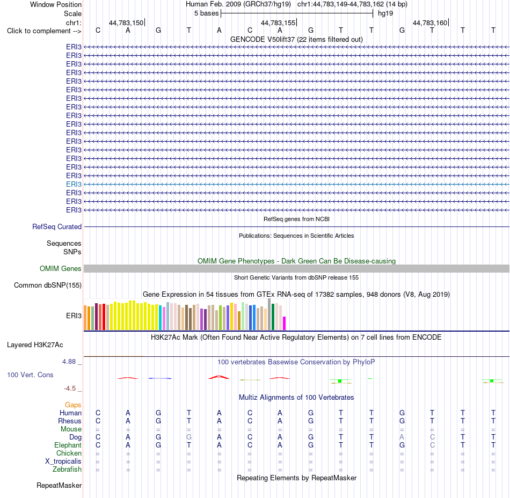Click the Mouse alignment row label
Screen dimensions: 510x498
[71, 429]
